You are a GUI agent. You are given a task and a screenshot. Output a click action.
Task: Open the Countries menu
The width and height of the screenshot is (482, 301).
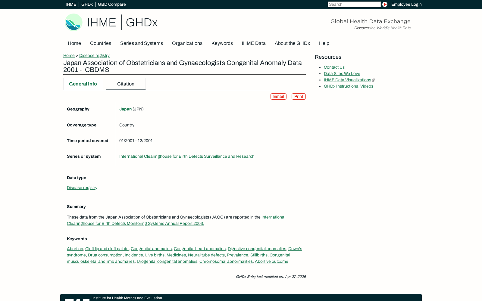click(101, 43)
